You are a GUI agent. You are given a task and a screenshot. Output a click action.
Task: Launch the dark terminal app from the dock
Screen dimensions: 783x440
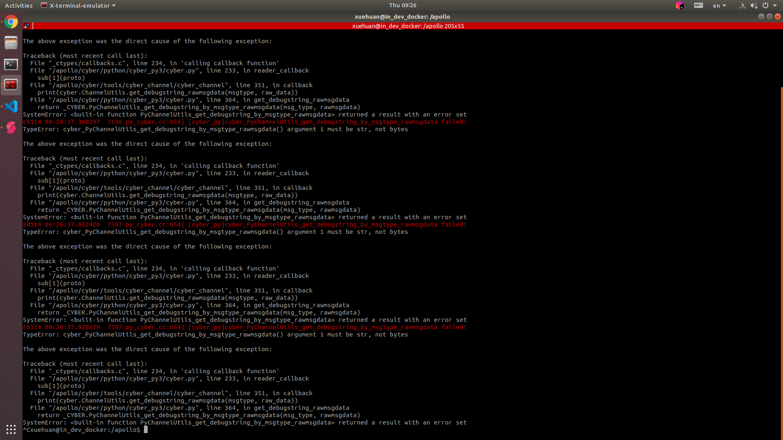point(11,64)
